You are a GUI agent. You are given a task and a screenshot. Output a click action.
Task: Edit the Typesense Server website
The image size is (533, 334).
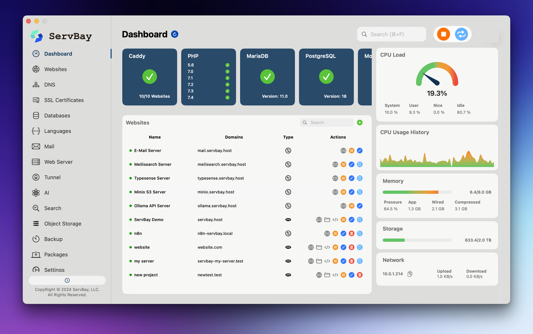tap(351, 178)
